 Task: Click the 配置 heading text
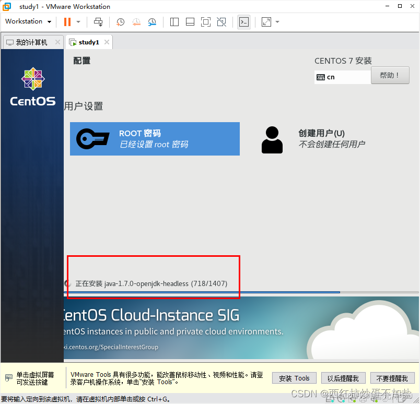[x=81, y=61]
